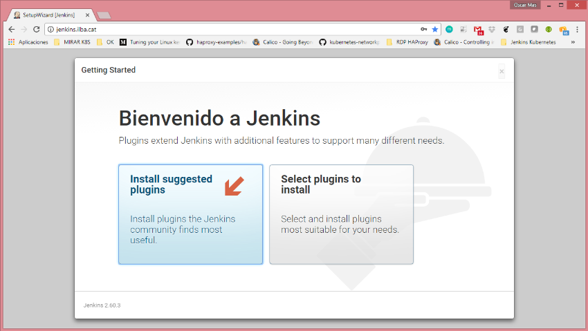Open the Aplicaciones apps shortcut
588x331 pixels.
pyautogui.click(x=28, y=42)
